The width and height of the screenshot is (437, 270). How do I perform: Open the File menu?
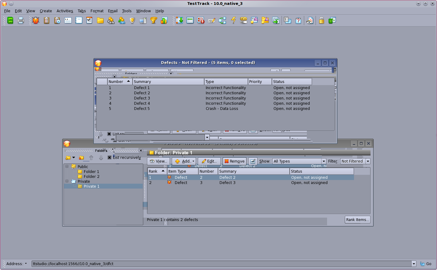coord(7,11)
